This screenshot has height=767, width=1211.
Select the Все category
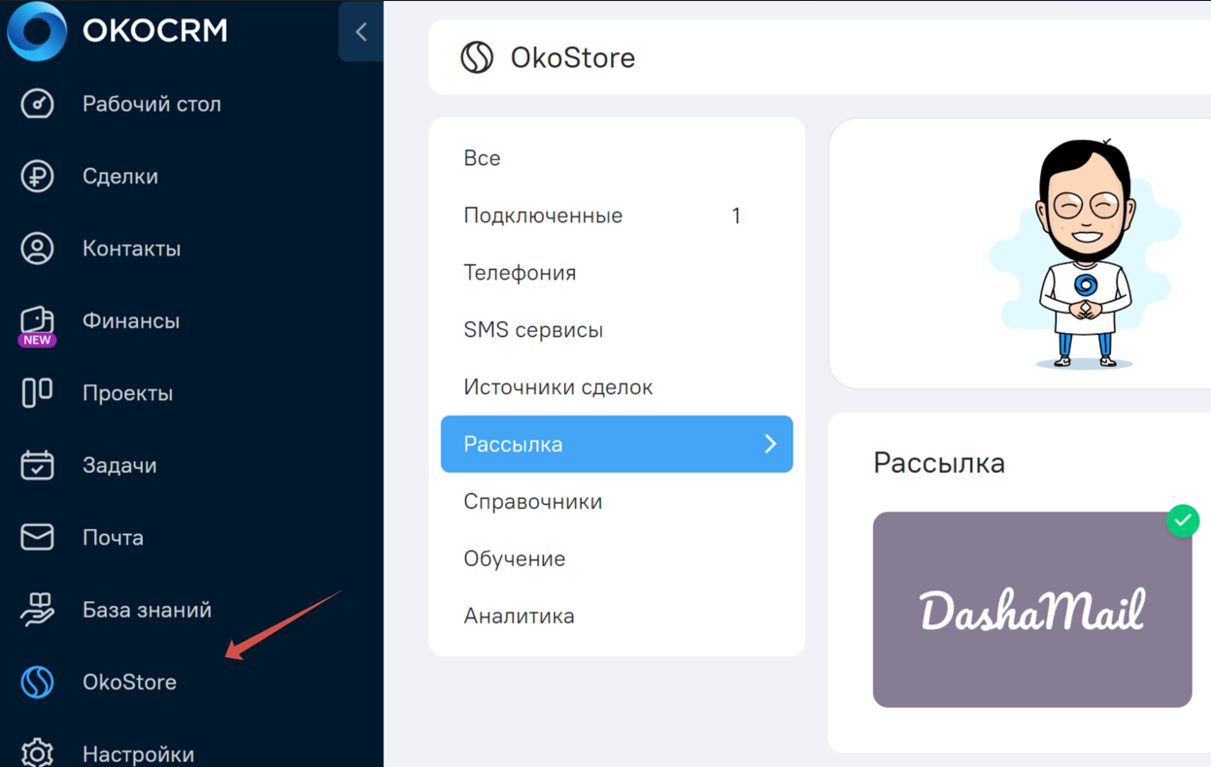click(482, 158)
